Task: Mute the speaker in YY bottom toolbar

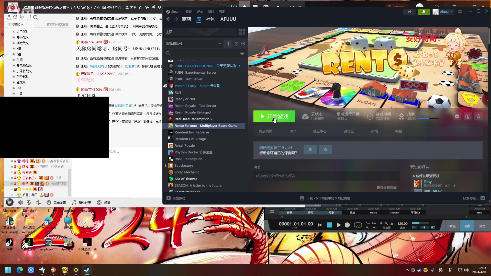Action: coord(20,203)
